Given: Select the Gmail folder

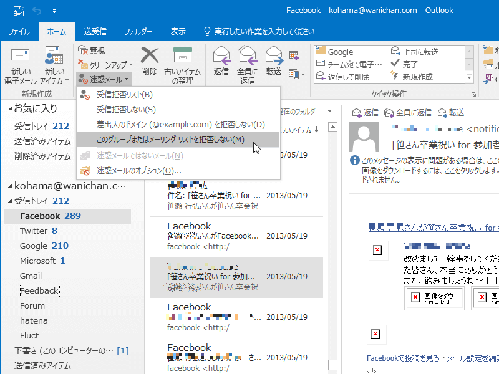Looking at the screenshot, I should point(31,276).
